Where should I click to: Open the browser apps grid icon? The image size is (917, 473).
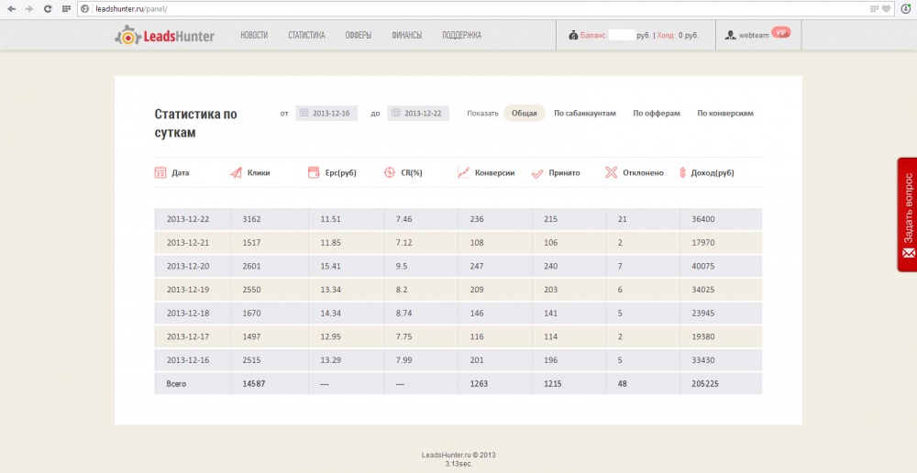66,9
